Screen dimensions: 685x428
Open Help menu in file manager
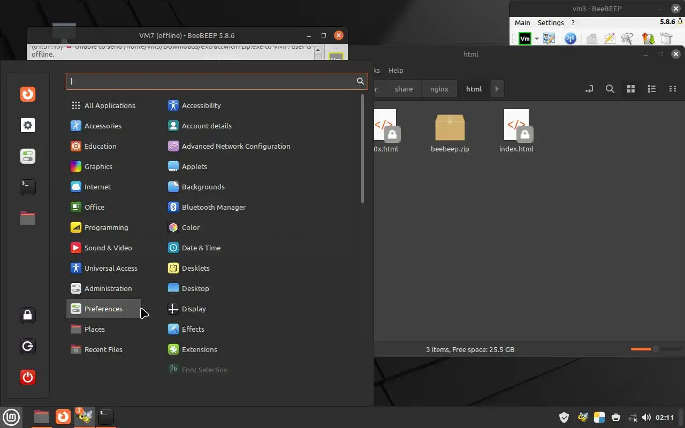point(395,70)
